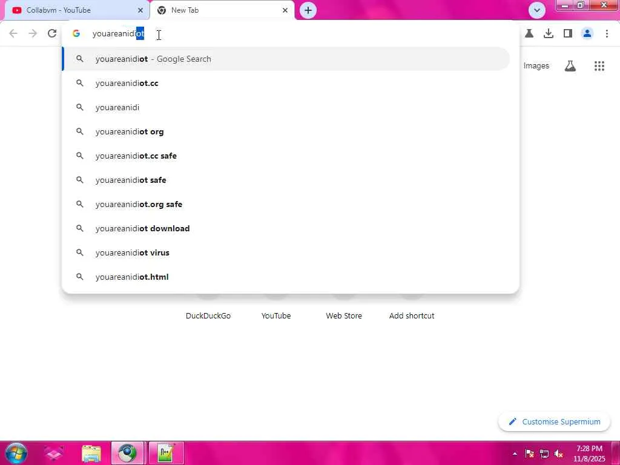The image size is (620, 465).
Task: Click the network tray icon
Action: click(544, 453)
